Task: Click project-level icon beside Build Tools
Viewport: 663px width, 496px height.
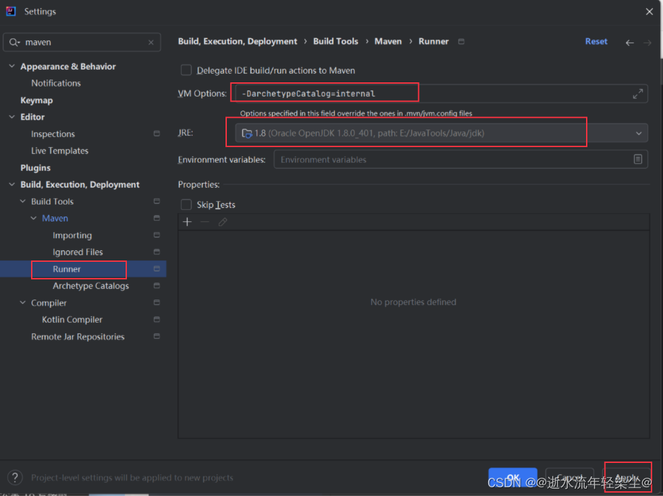Action: 157,201
